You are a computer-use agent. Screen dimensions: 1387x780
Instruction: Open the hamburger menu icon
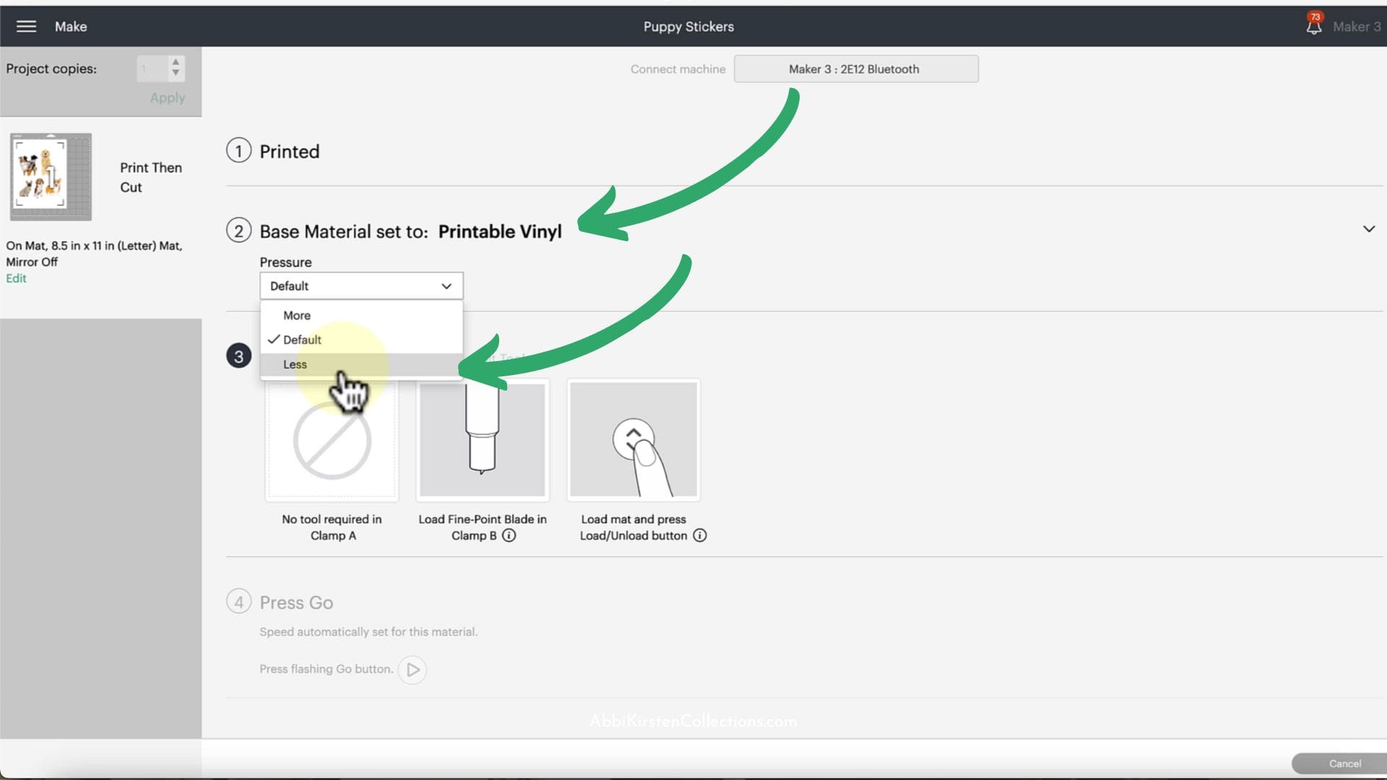click(26, 27)
